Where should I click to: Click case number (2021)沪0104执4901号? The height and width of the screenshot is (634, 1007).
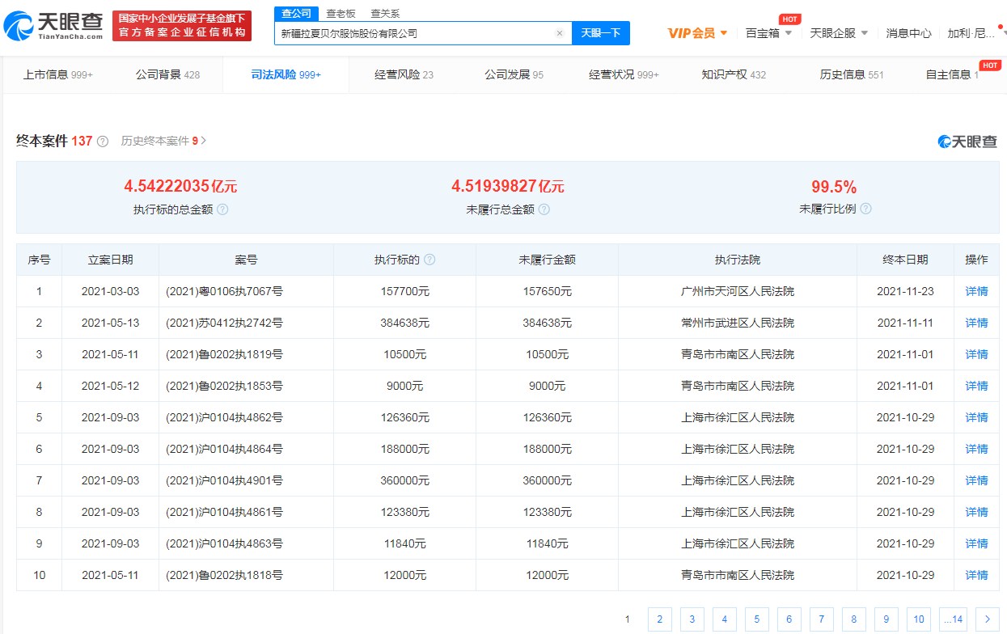(x=224, y=480)
